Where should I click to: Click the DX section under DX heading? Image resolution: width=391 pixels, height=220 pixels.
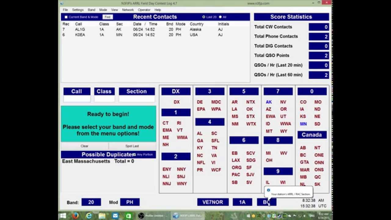[x=177, y=102]
